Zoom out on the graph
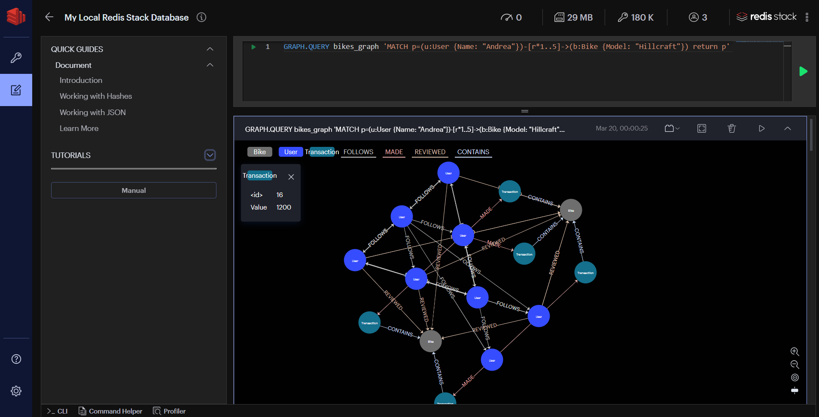Viewport: 819px width, 417px height. point(795,365)
